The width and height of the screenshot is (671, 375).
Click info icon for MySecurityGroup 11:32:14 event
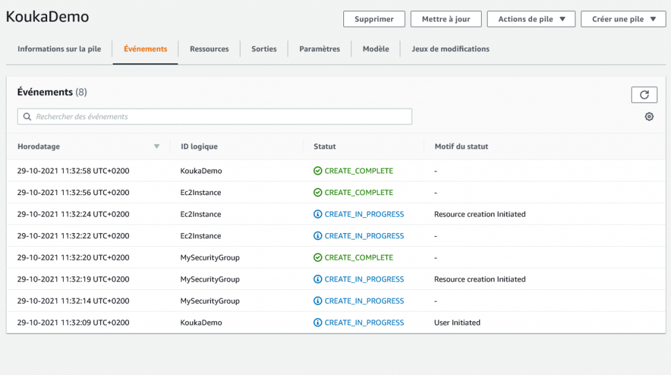(x=318, y=301)
